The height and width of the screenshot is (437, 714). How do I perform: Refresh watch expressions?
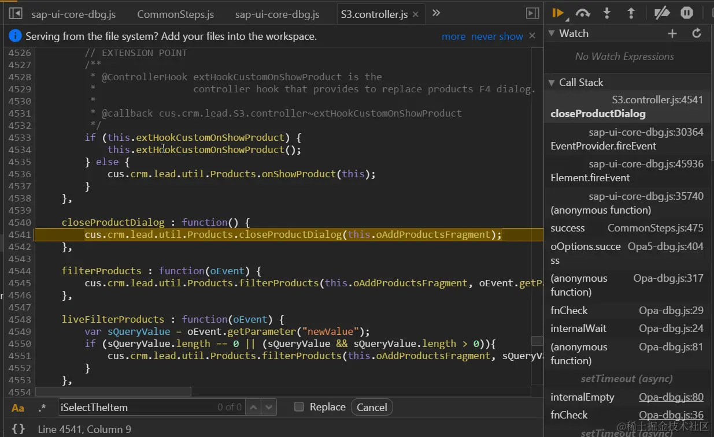point(697,33)
